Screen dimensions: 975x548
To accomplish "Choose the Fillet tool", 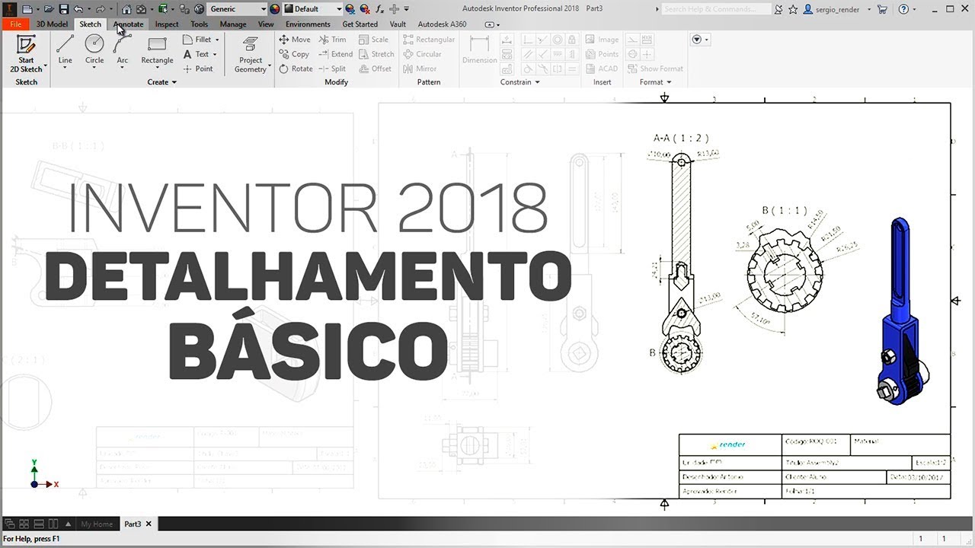I will tap(197, 40).
